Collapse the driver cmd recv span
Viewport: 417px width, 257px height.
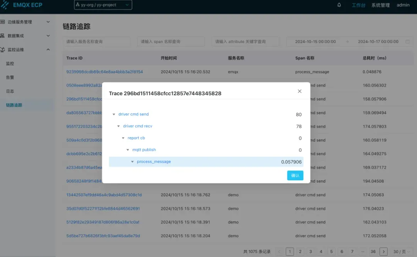[x=119, y=126]
